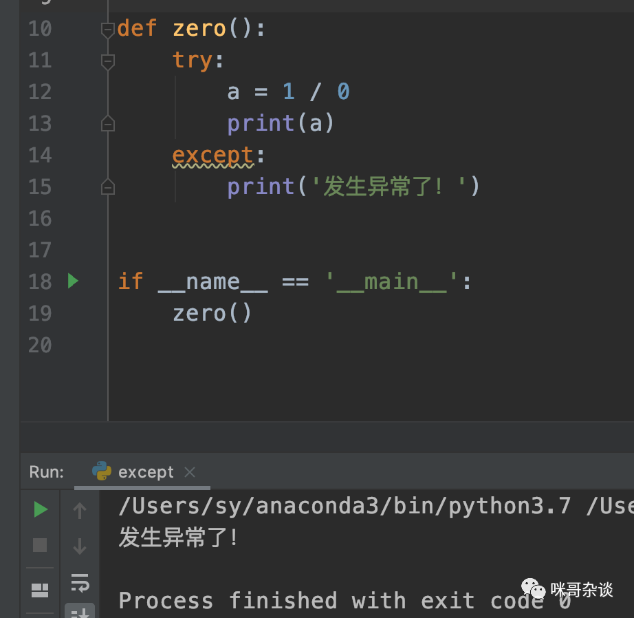Click the try keyword on line 11
Screen dimensions: 634x618
(x=192, y=61)
